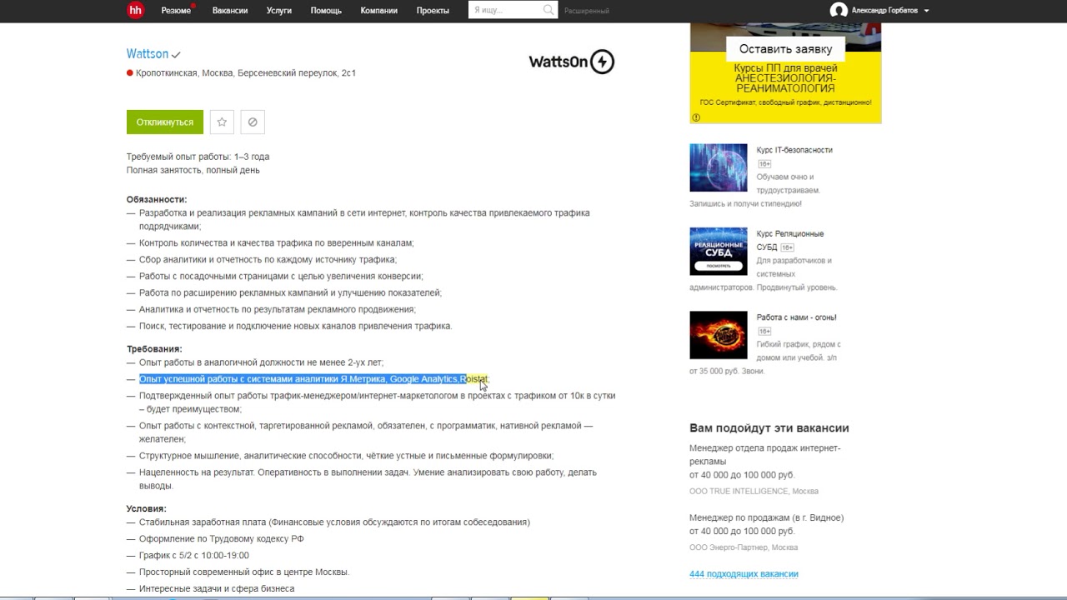Screen dimensions: 1067x600
Task: Click the 'ООО Энерго-Партнер, Москва' text
Action: pos(744,547)
